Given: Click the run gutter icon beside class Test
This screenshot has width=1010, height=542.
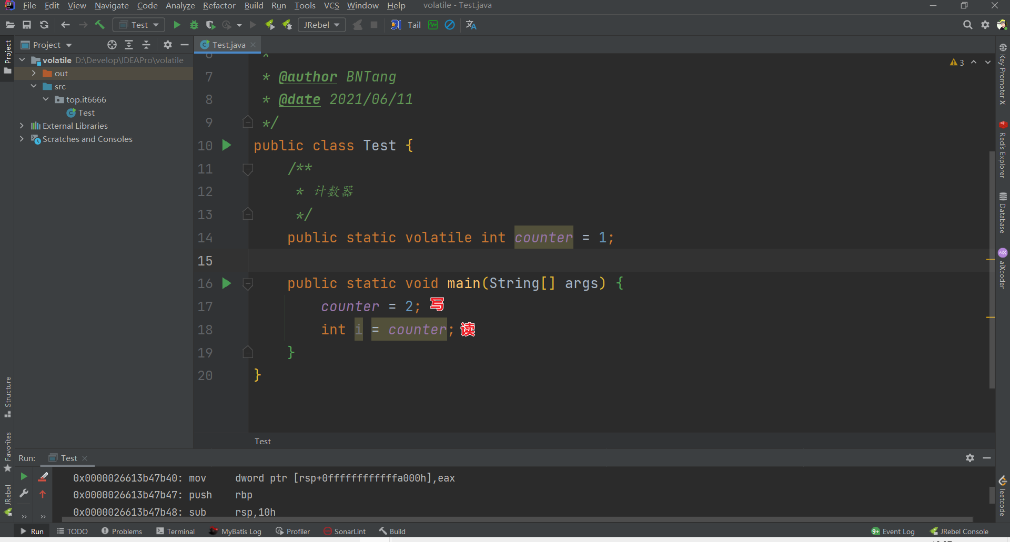Looking at the screenshot, I should (x=227, y=145).
